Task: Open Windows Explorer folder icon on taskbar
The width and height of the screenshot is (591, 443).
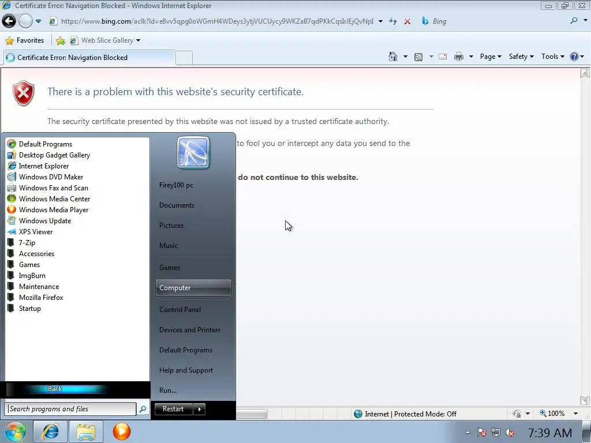Action: [x=86, y=431]
